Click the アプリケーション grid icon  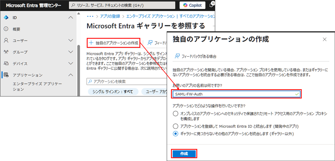[x=6, y=75]
